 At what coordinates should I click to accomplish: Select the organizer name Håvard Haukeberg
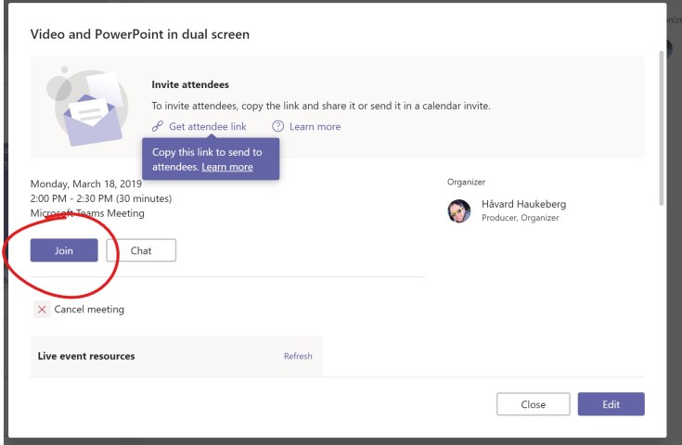[x=522, y=204]
